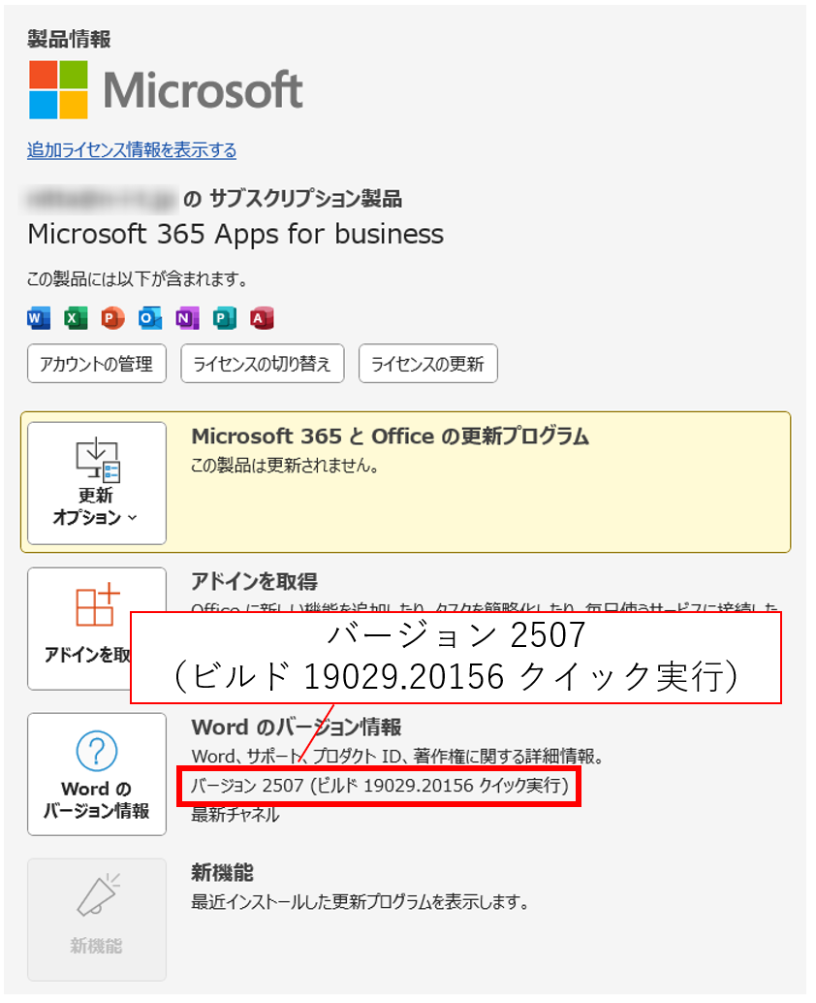The image size is (816, 1003).
Task: Click the Access app icon
Action: pos(261,317)
